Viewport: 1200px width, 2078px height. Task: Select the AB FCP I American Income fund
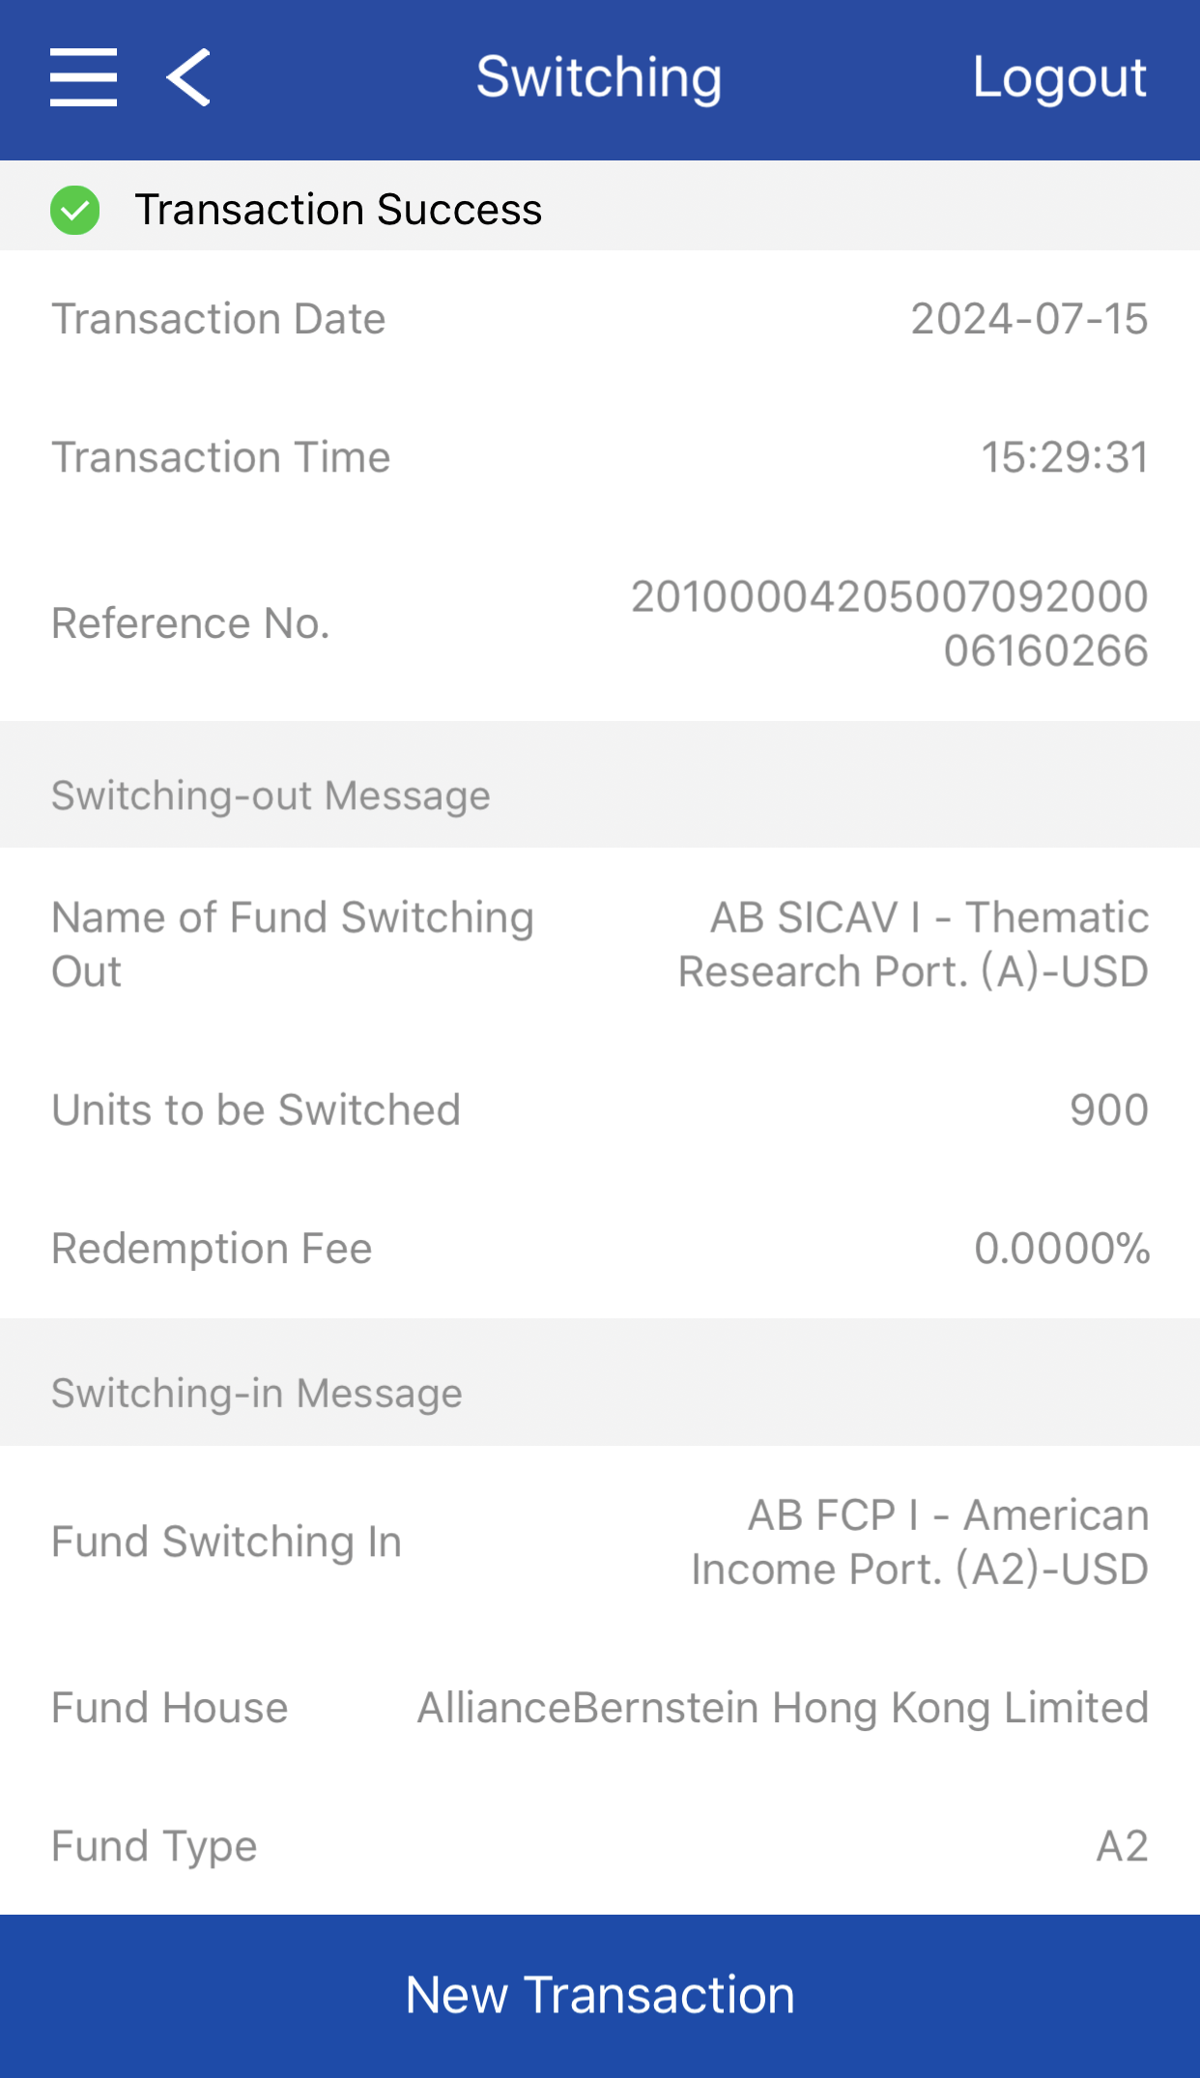920,1542
